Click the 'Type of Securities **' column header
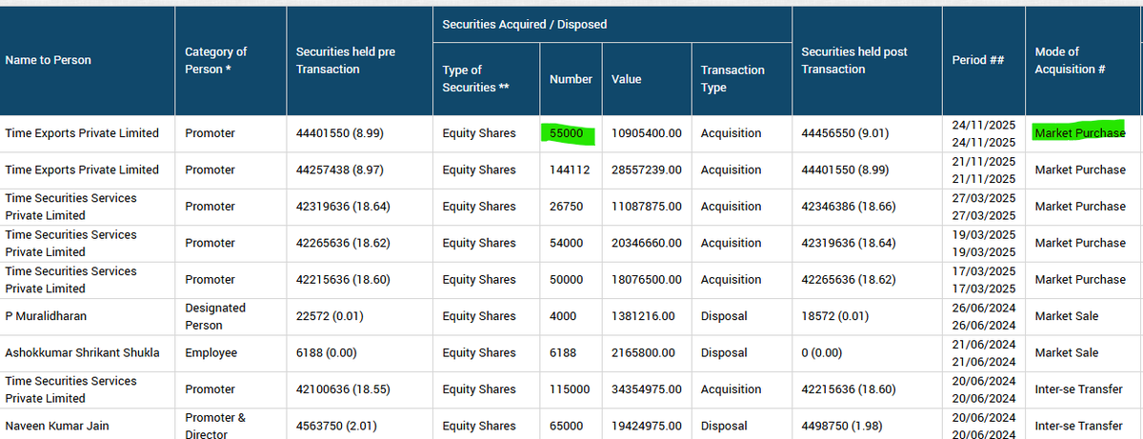This screenshot has width=1143, height=439. click(476, 78)
